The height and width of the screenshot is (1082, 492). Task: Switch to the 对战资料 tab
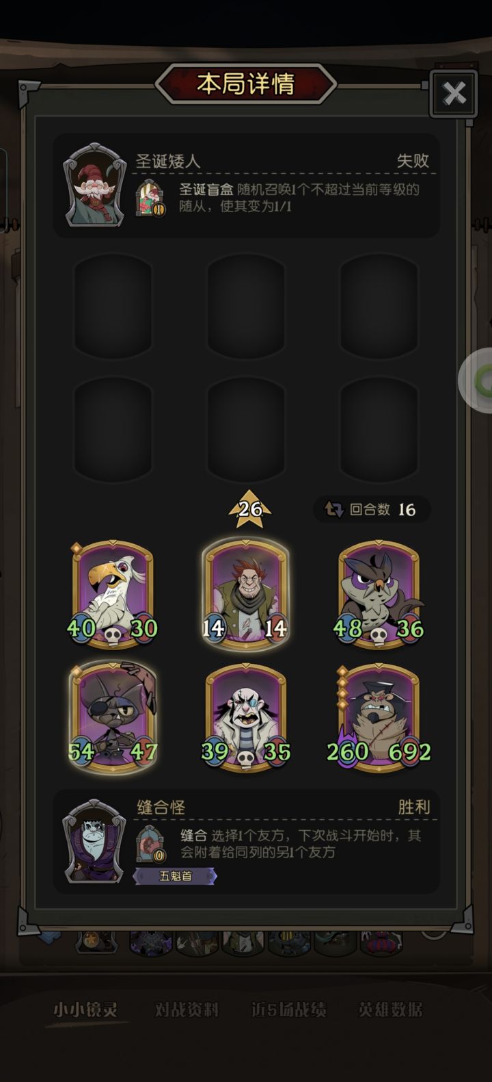tap(186, 1009)
